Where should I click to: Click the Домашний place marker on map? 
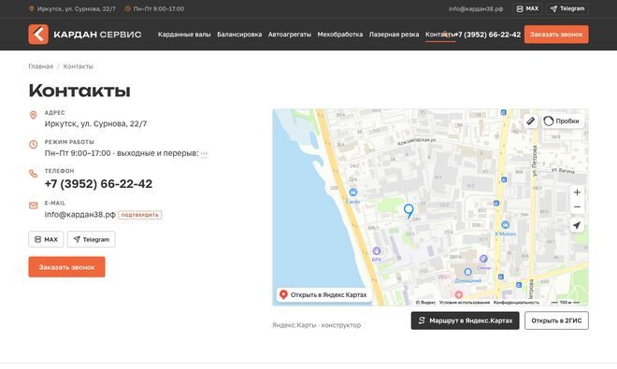click(x=467, y=272)
